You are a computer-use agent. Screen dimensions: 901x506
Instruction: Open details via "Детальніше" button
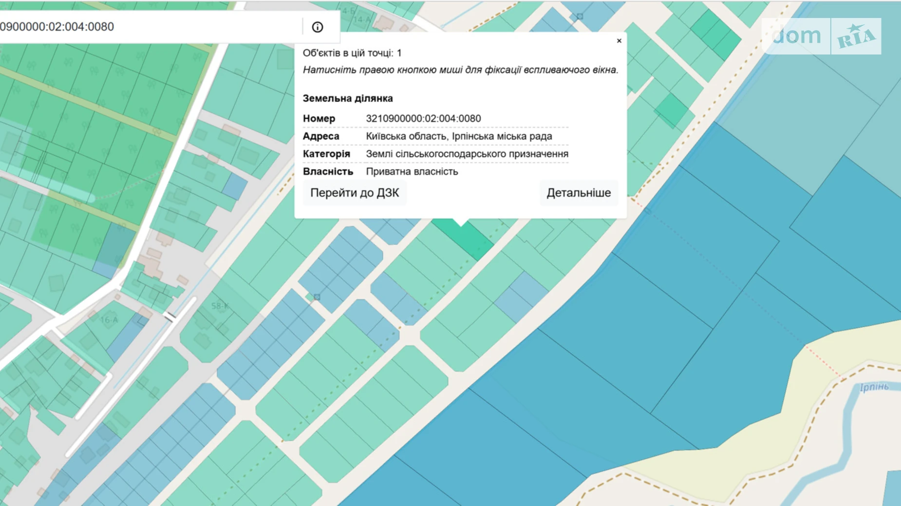tap(578, 193)
